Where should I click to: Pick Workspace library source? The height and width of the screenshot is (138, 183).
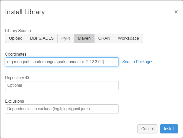pos(128,38)
